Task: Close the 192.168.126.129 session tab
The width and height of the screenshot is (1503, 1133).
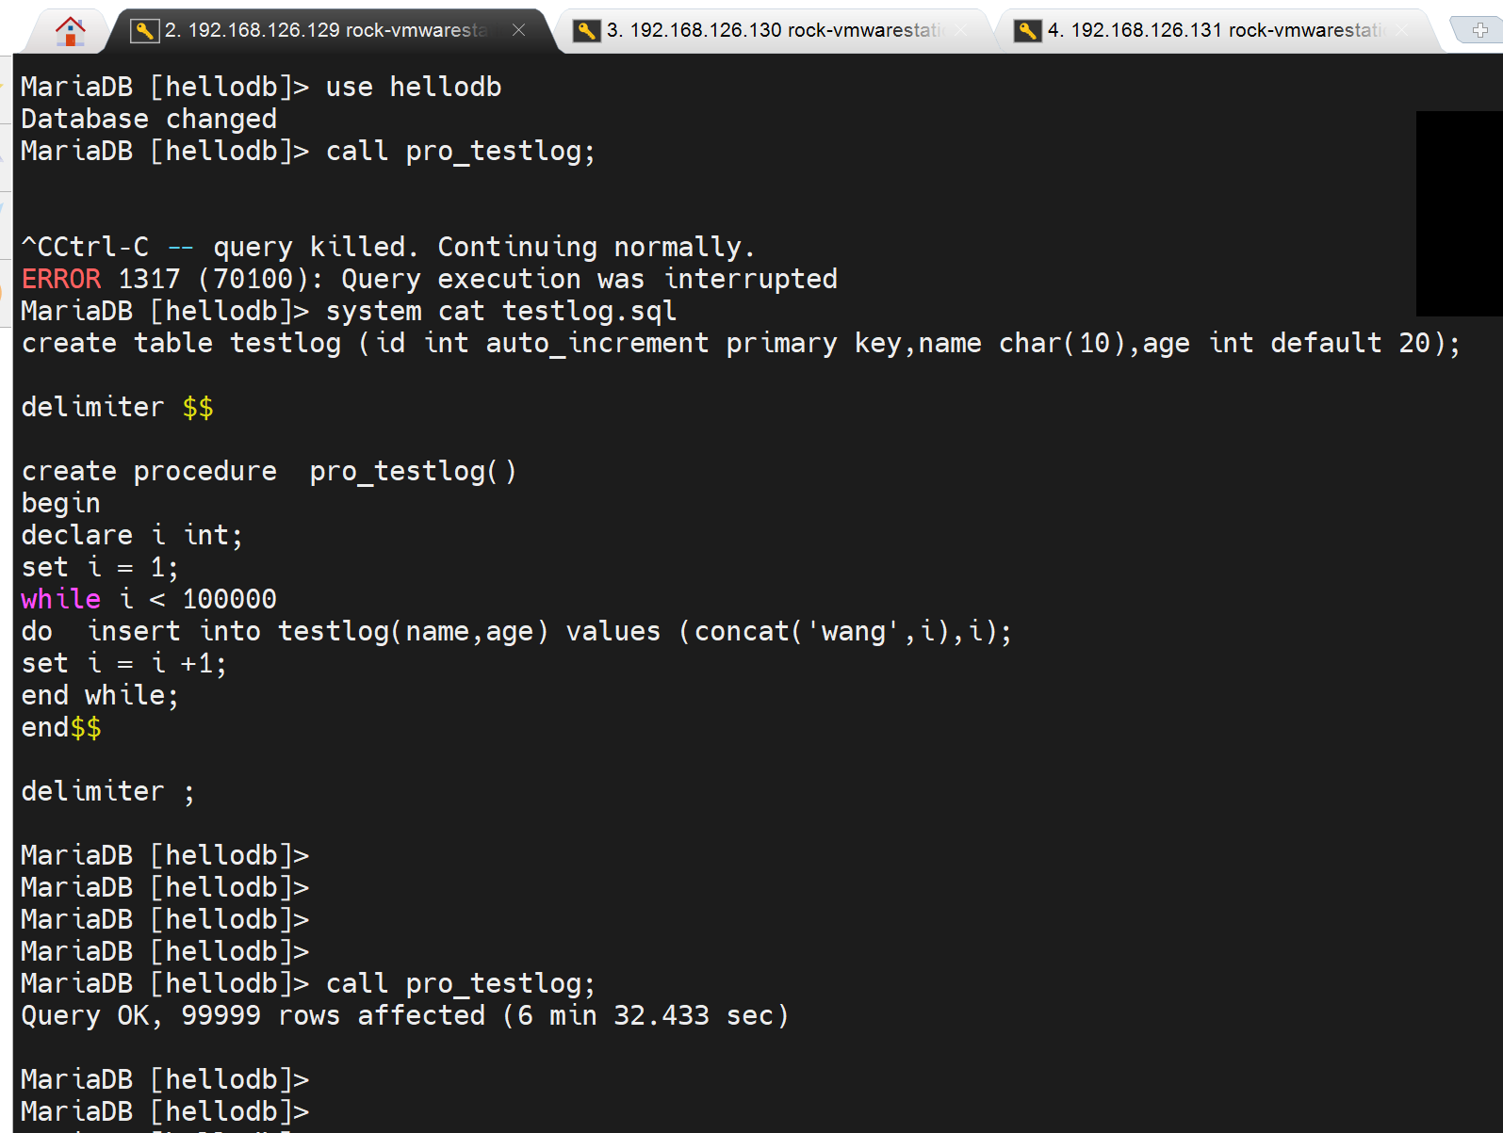Action: pos(518,30)
